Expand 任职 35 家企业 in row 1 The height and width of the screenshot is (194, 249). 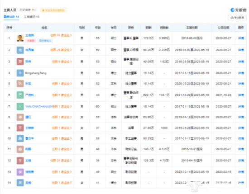[x=61, y=35]
